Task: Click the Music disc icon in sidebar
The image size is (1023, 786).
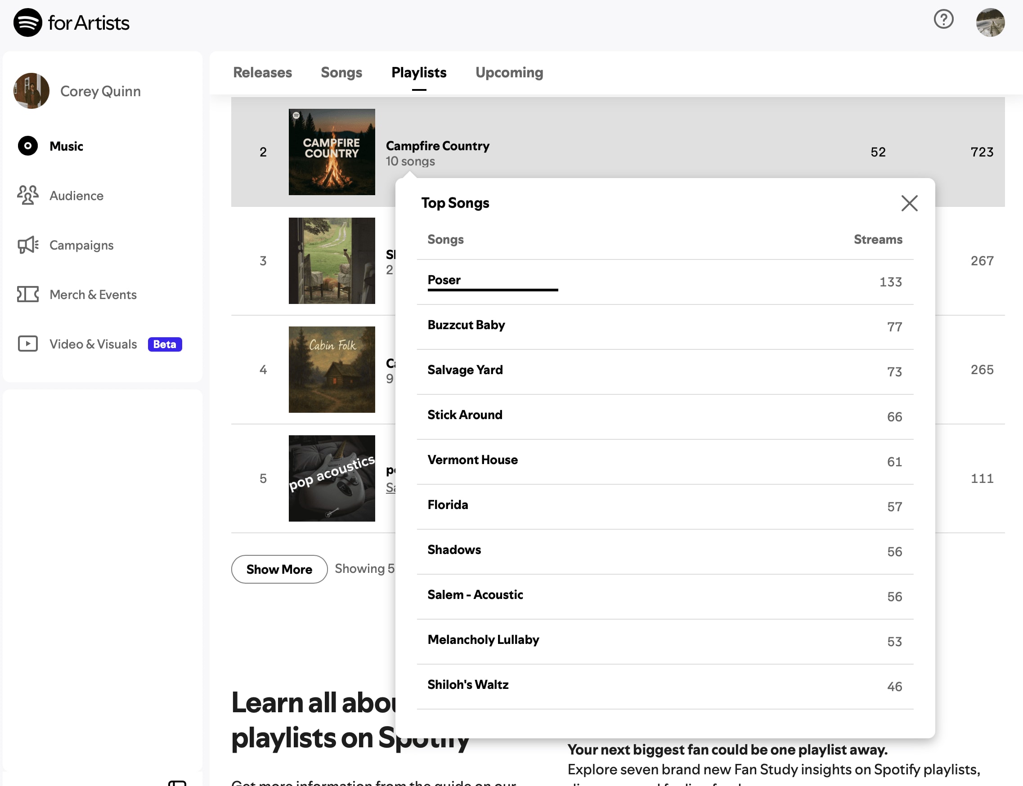Action: click(27, 146)
